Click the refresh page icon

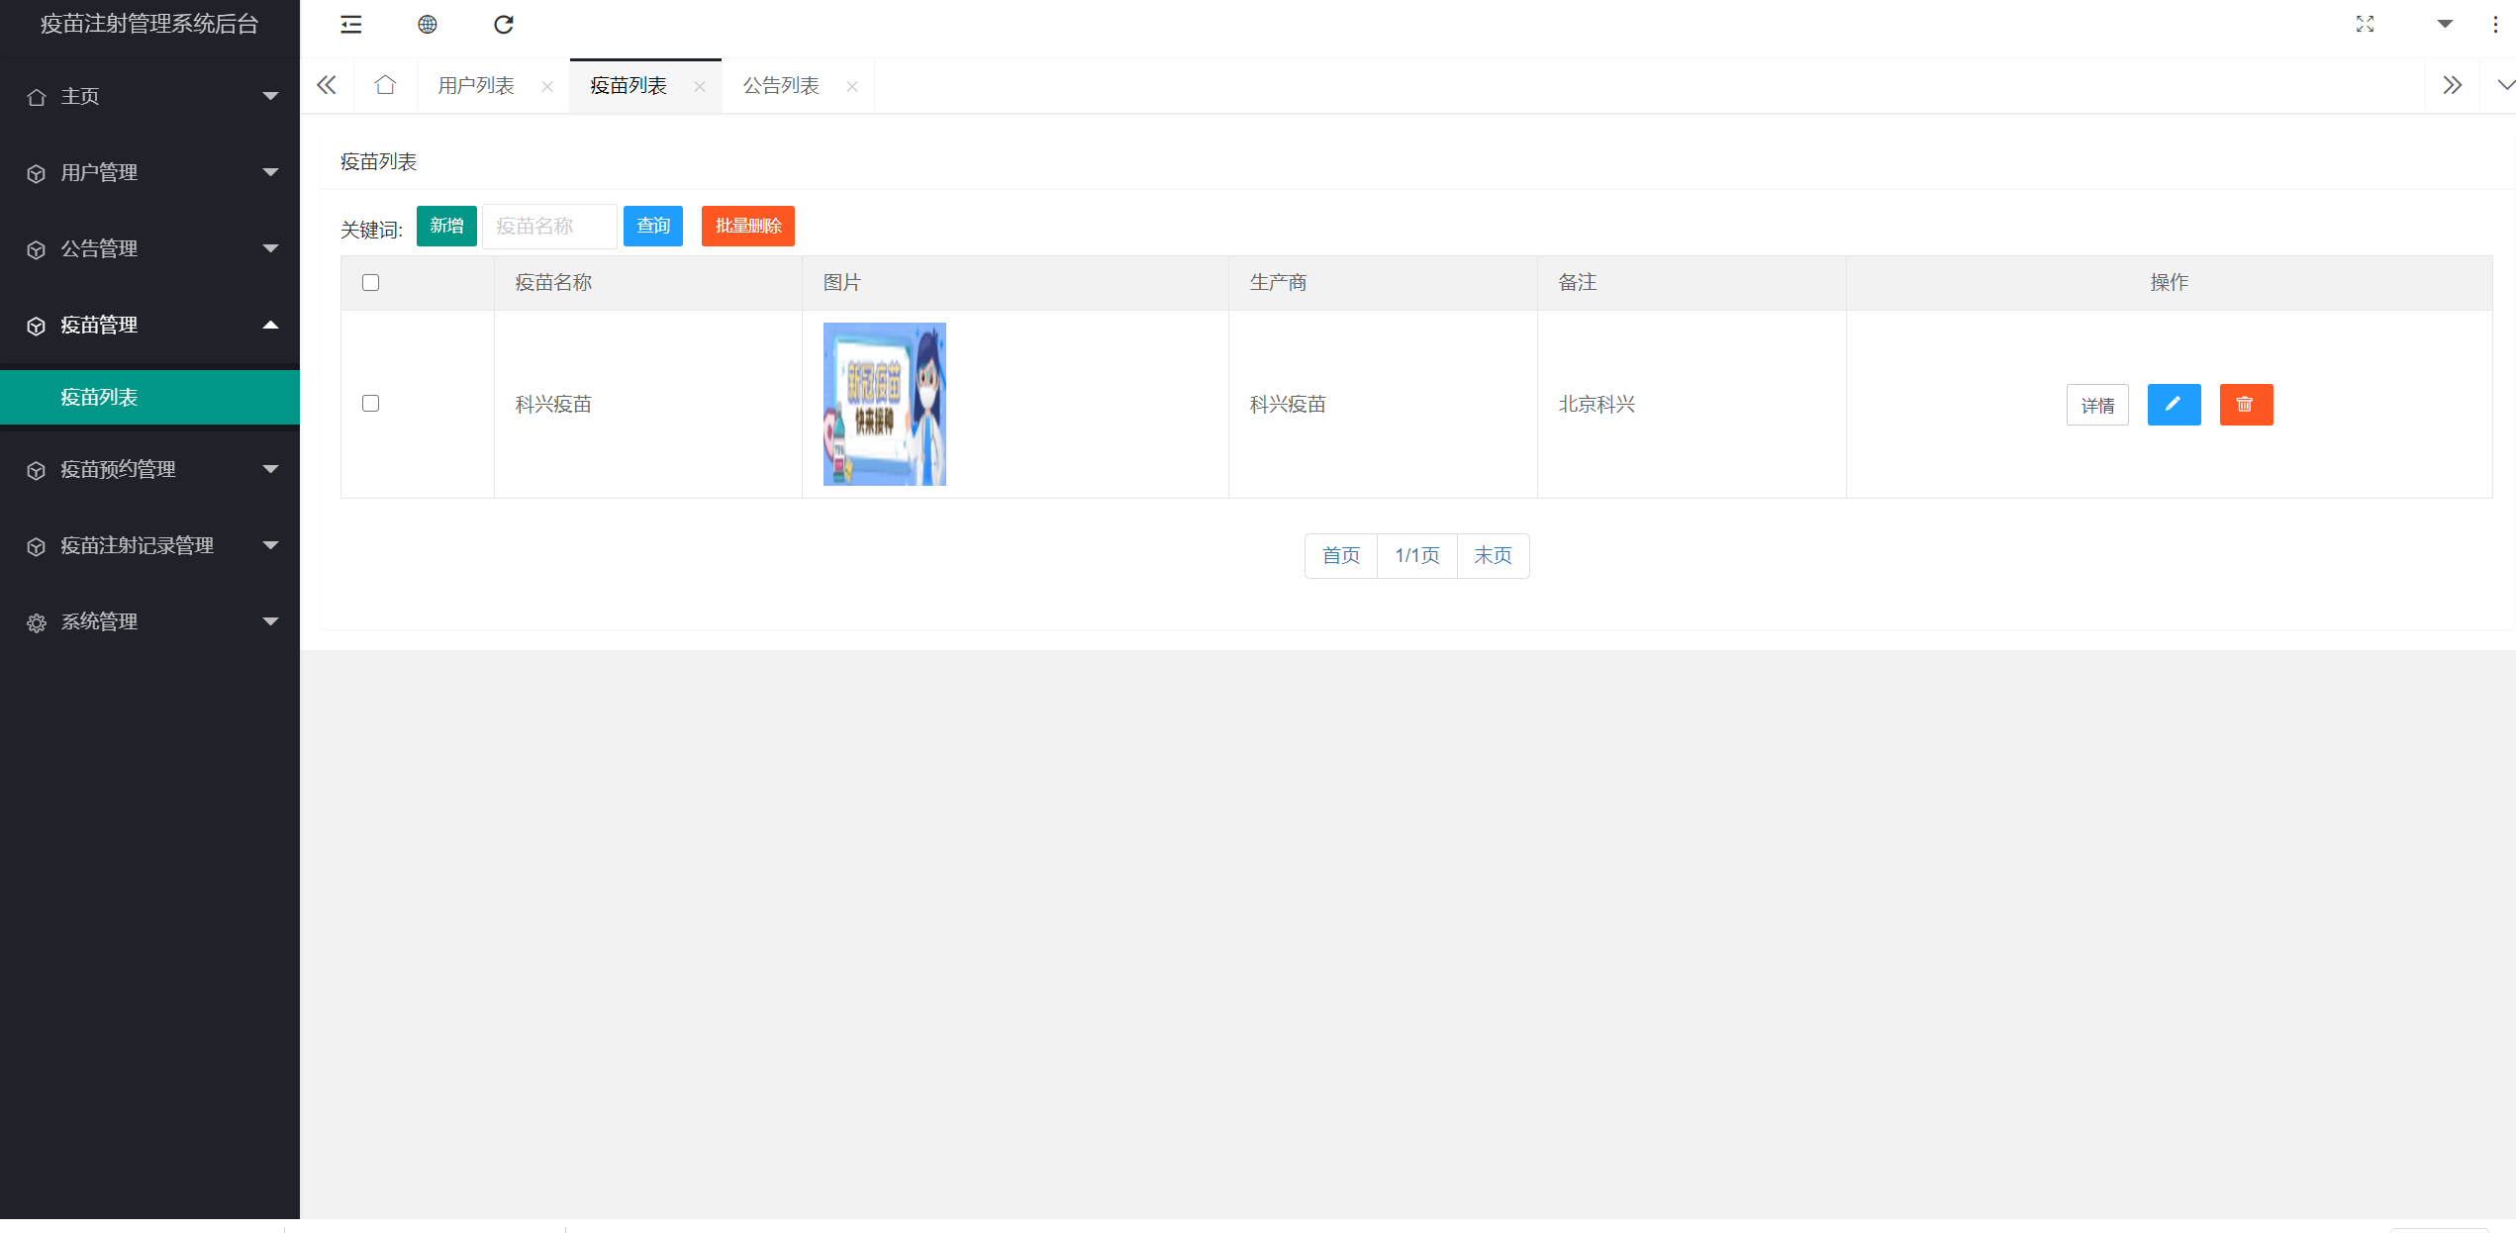[x=503, y=25]
